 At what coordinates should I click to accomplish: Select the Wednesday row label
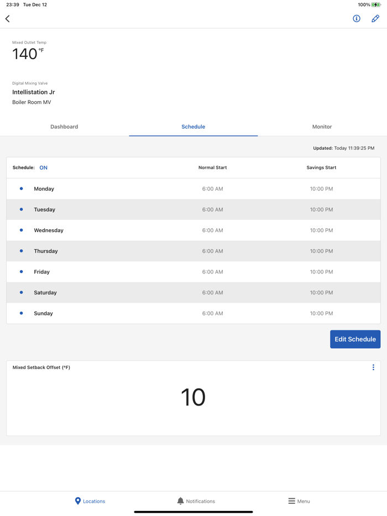49,230
